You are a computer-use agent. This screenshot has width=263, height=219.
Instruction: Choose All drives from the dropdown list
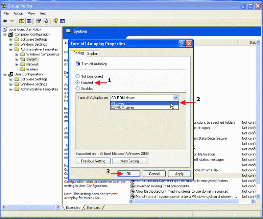[x=144, y=103]
